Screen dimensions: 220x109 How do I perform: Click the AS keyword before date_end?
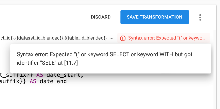33,81
